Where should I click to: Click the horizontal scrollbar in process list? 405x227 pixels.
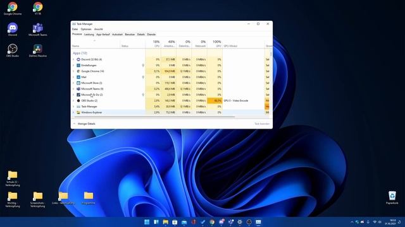coord(155,117)
